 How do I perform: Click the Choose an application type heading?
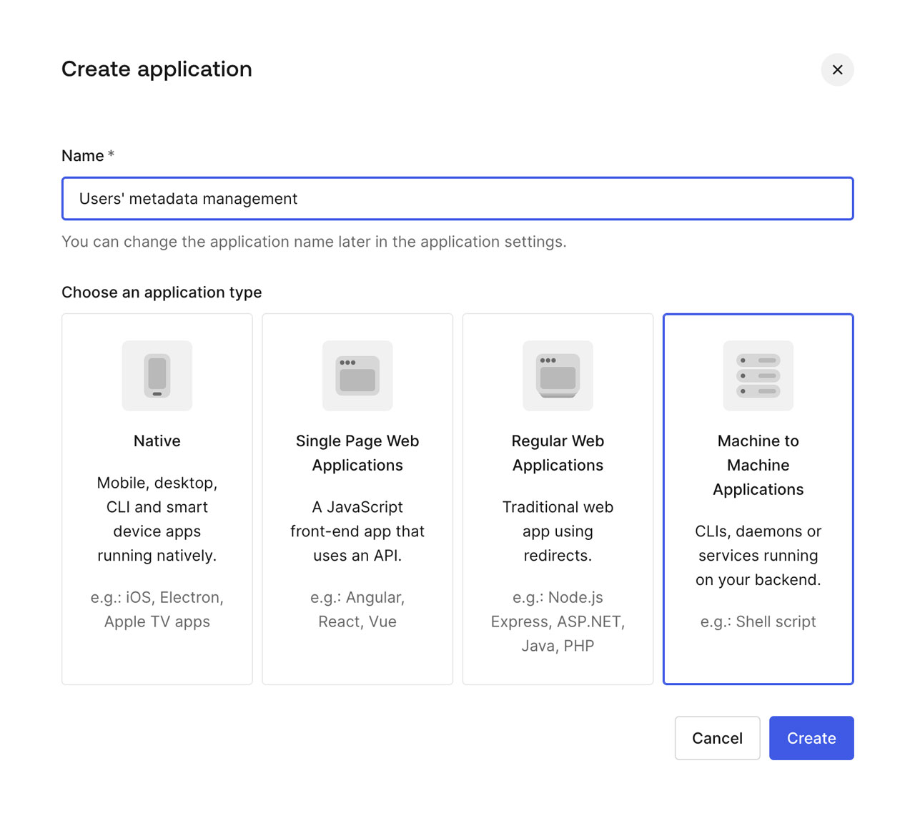coord(162,292)
